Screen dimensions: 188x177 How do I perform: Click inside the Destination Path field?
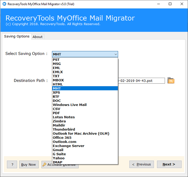coord(141,81)
